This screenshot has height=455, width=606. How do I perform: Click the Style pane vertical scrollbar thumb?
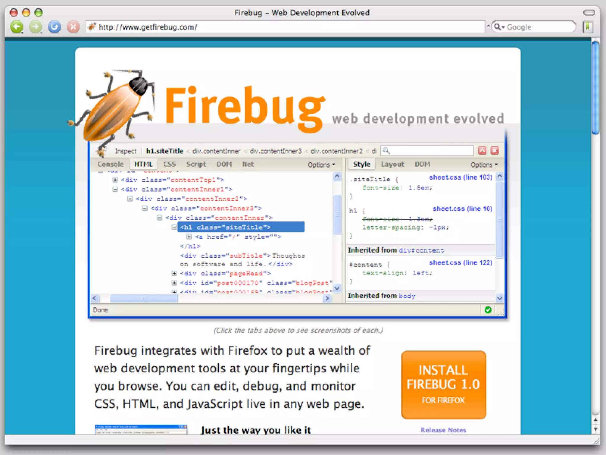500,220
